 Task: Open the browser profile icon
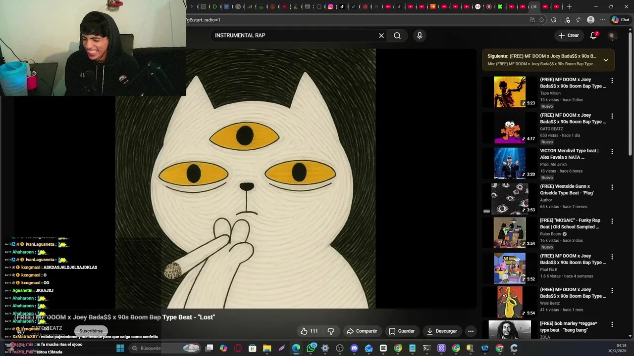[590, 20]
